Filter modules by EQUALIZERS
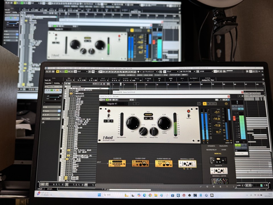The height and width of the screenshot is (205, 273). pyautogui.click(x=224, y=146)
